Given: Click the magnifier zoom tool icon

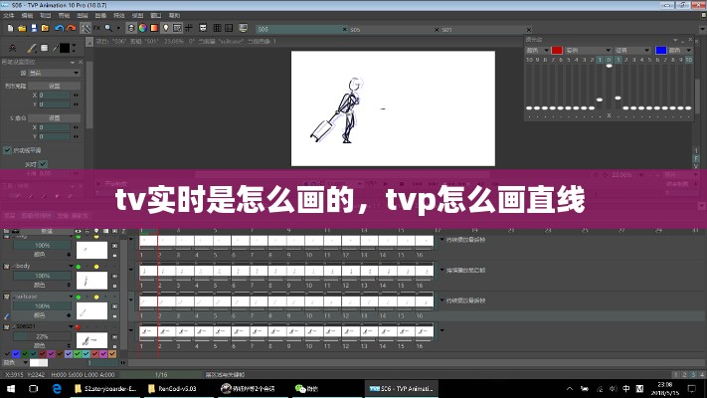Looking at the screenshot, I should coord(105,28).
